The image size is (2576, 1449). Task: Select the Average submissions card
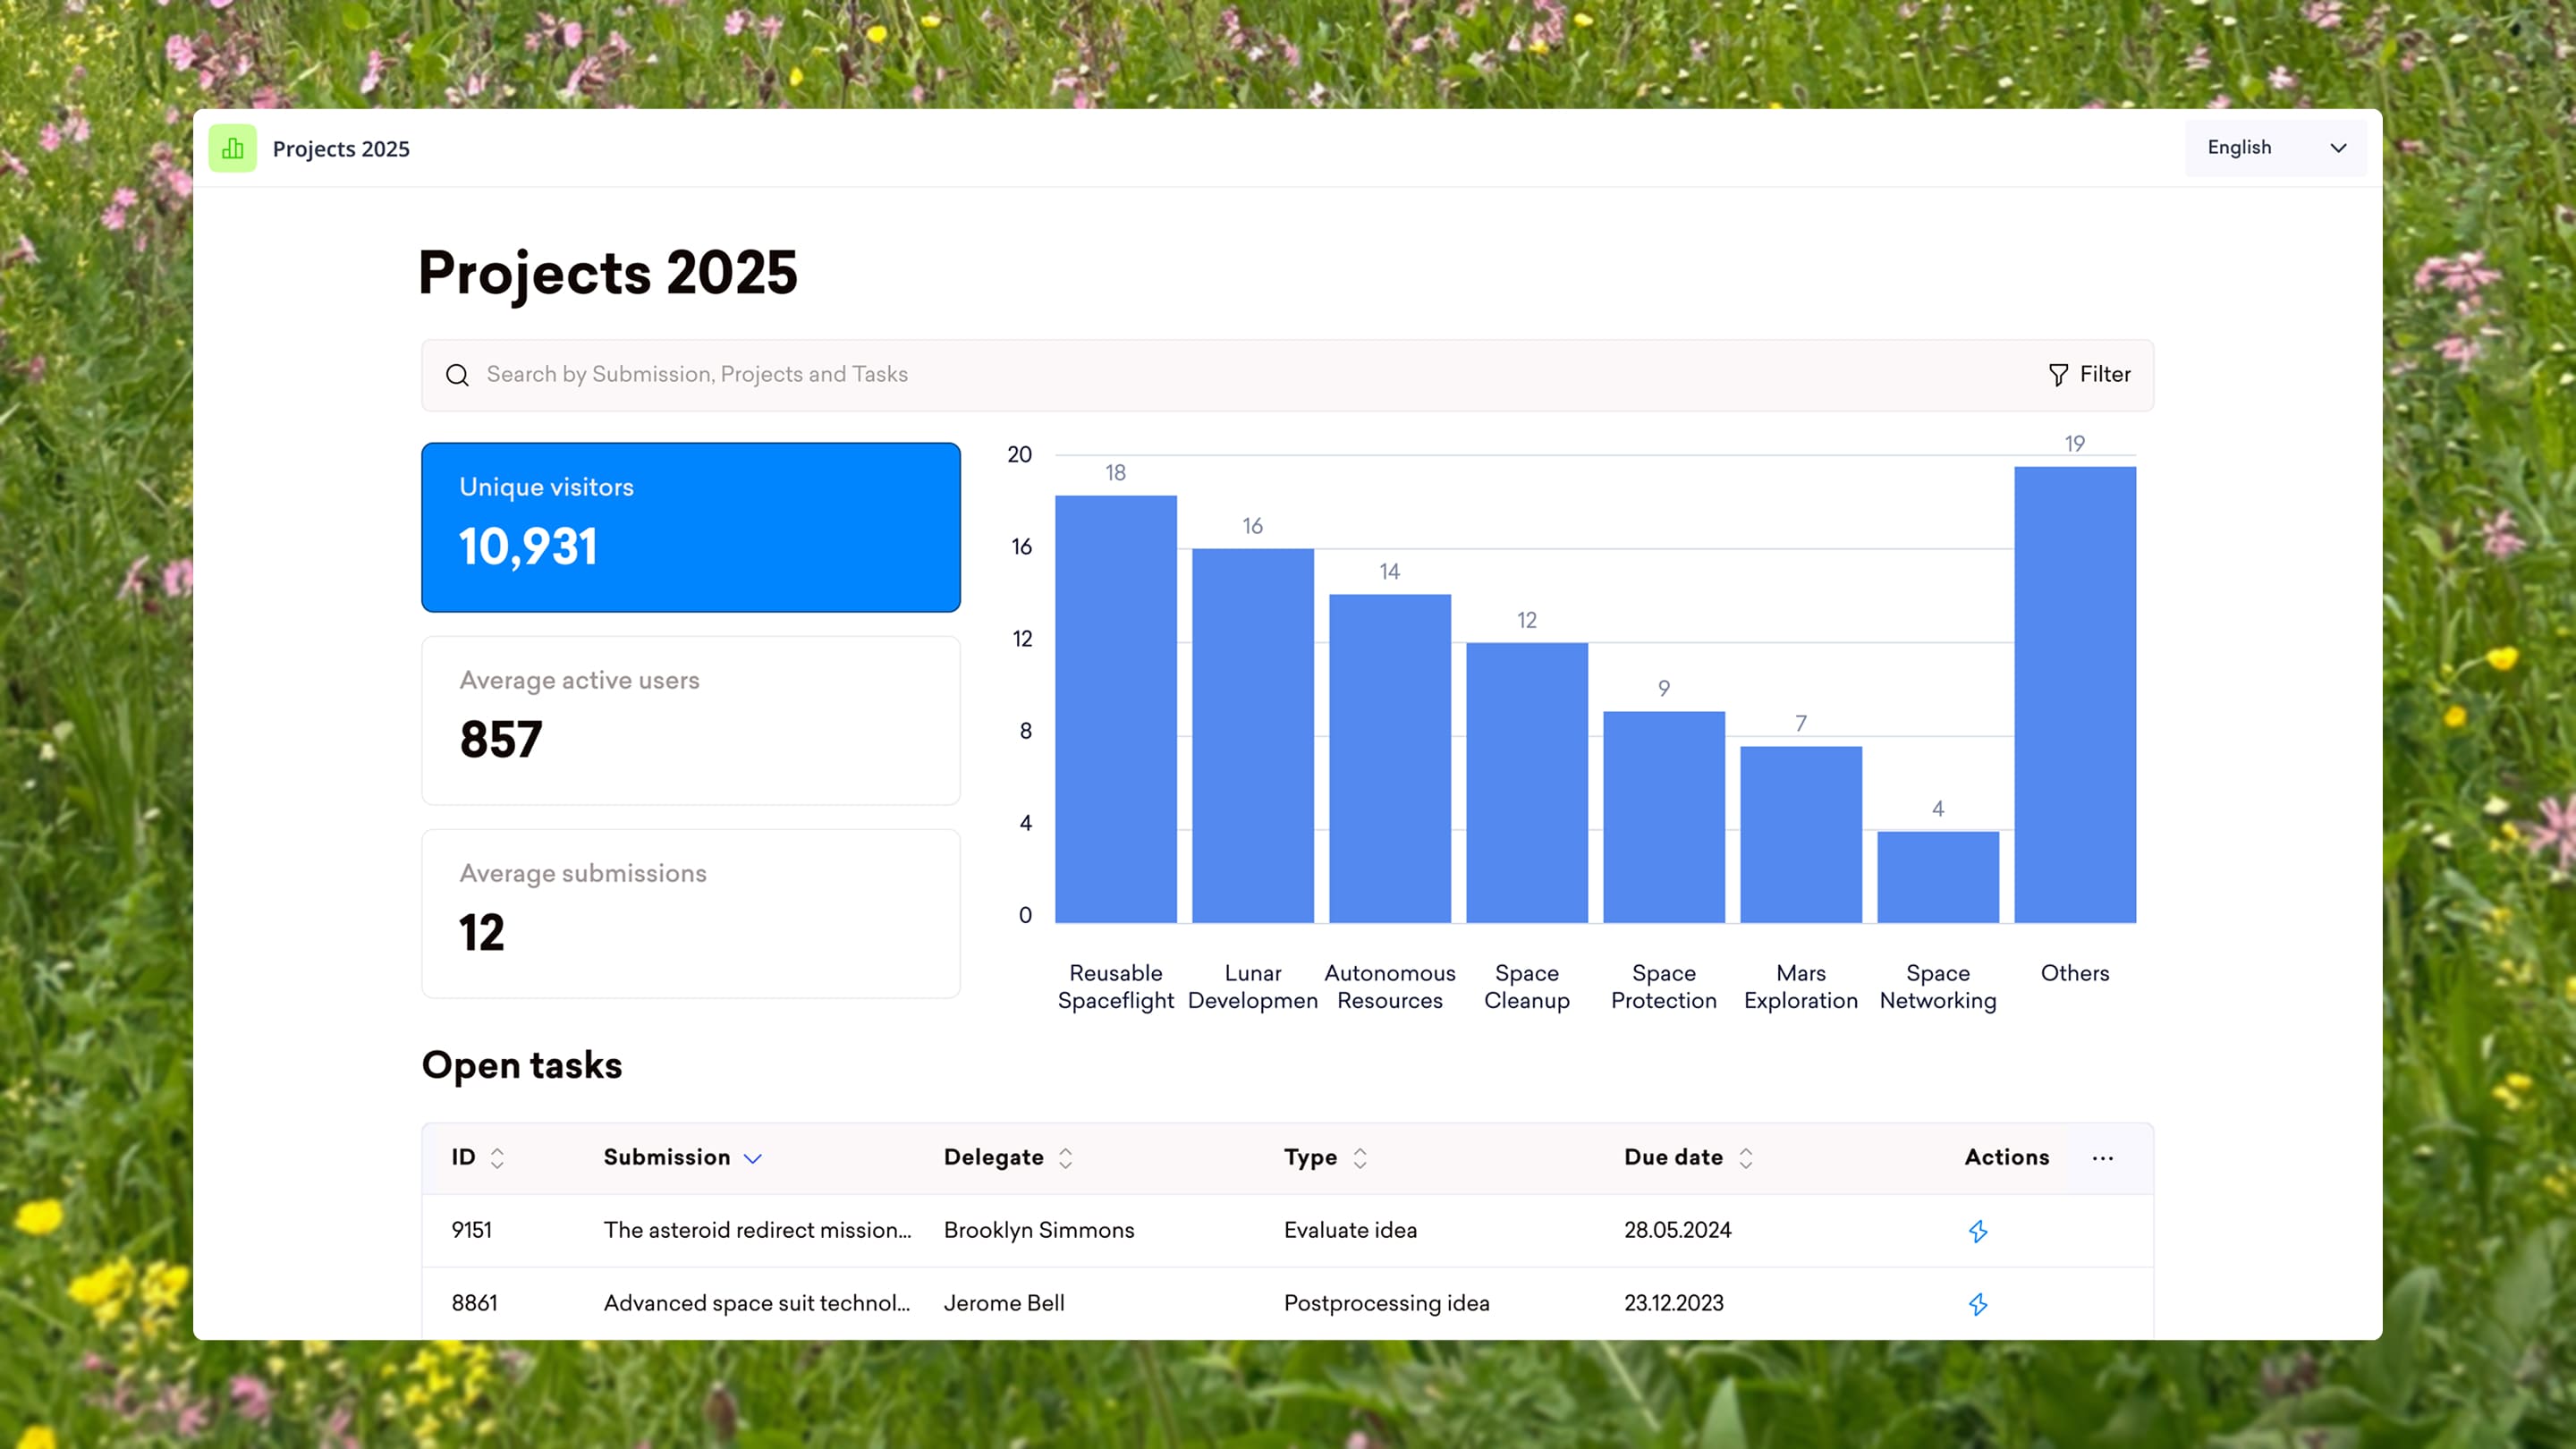(691, 913)
